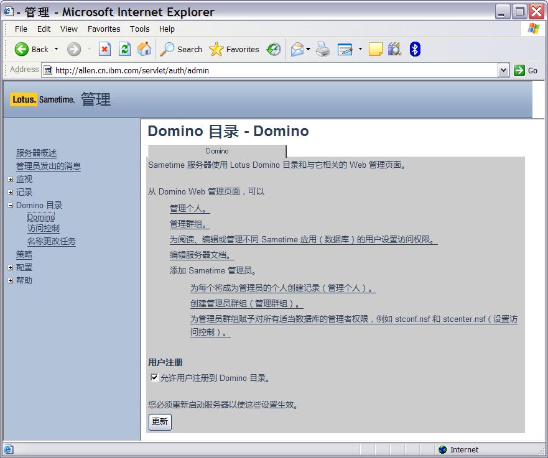Click the Stop page loading icon

[x=104, y=49]
